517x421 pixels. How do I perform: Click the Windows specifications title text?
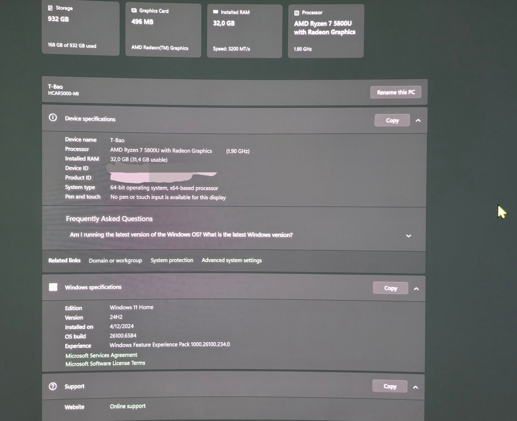pos(93,287)
